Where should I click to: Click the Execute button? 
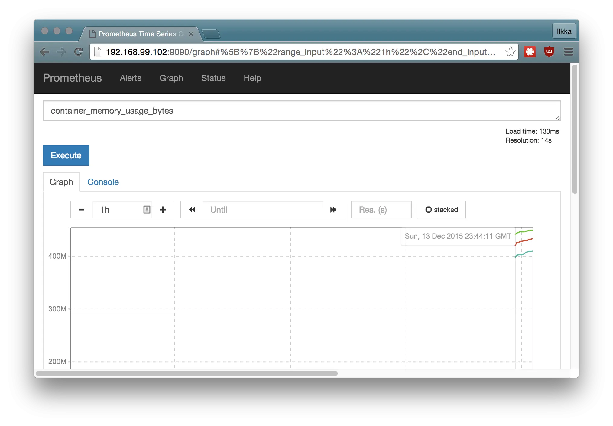click(66, 155)
